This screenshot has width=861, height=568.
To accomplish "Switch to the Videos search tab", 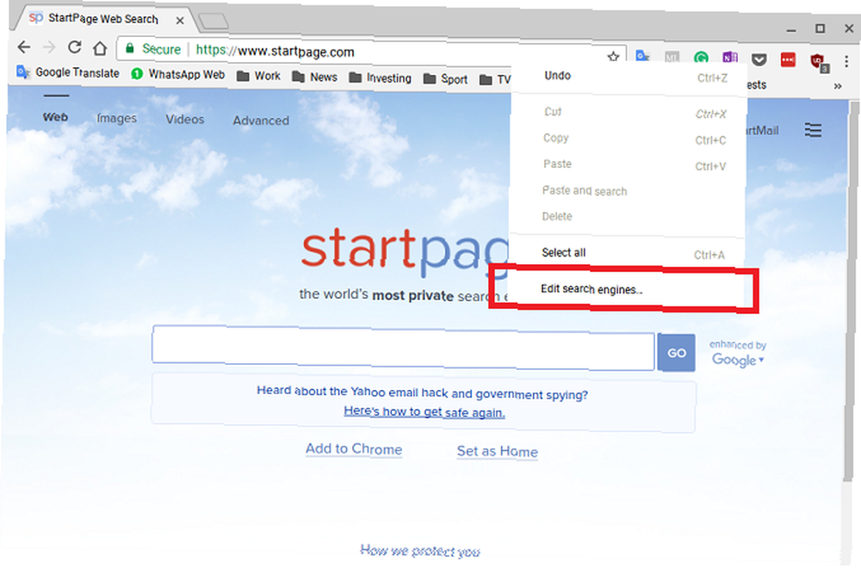I will pos(185,119).
